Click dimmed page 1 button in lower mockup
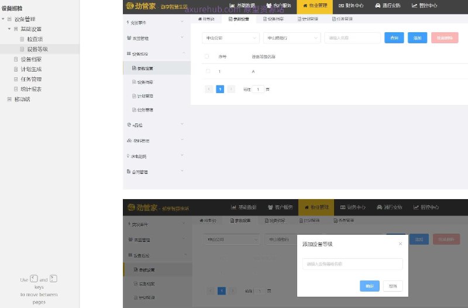The image size is (468, 308). [x=222, y=290]
